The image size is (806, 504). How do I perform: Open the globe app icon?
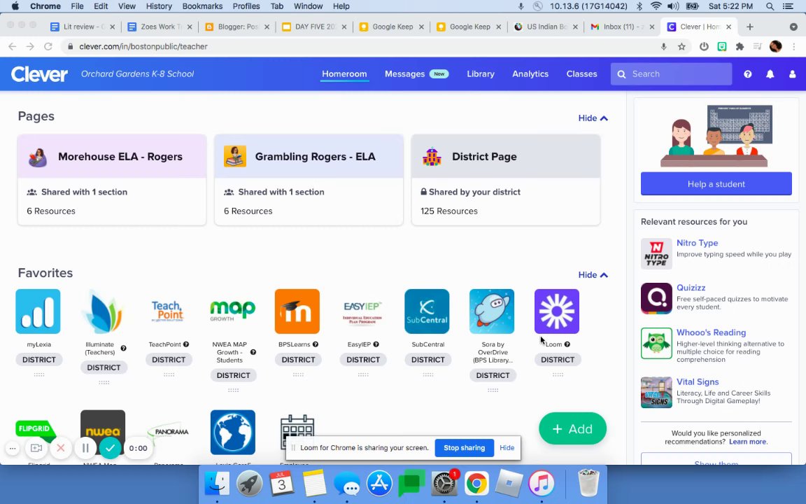click(233, 432)
